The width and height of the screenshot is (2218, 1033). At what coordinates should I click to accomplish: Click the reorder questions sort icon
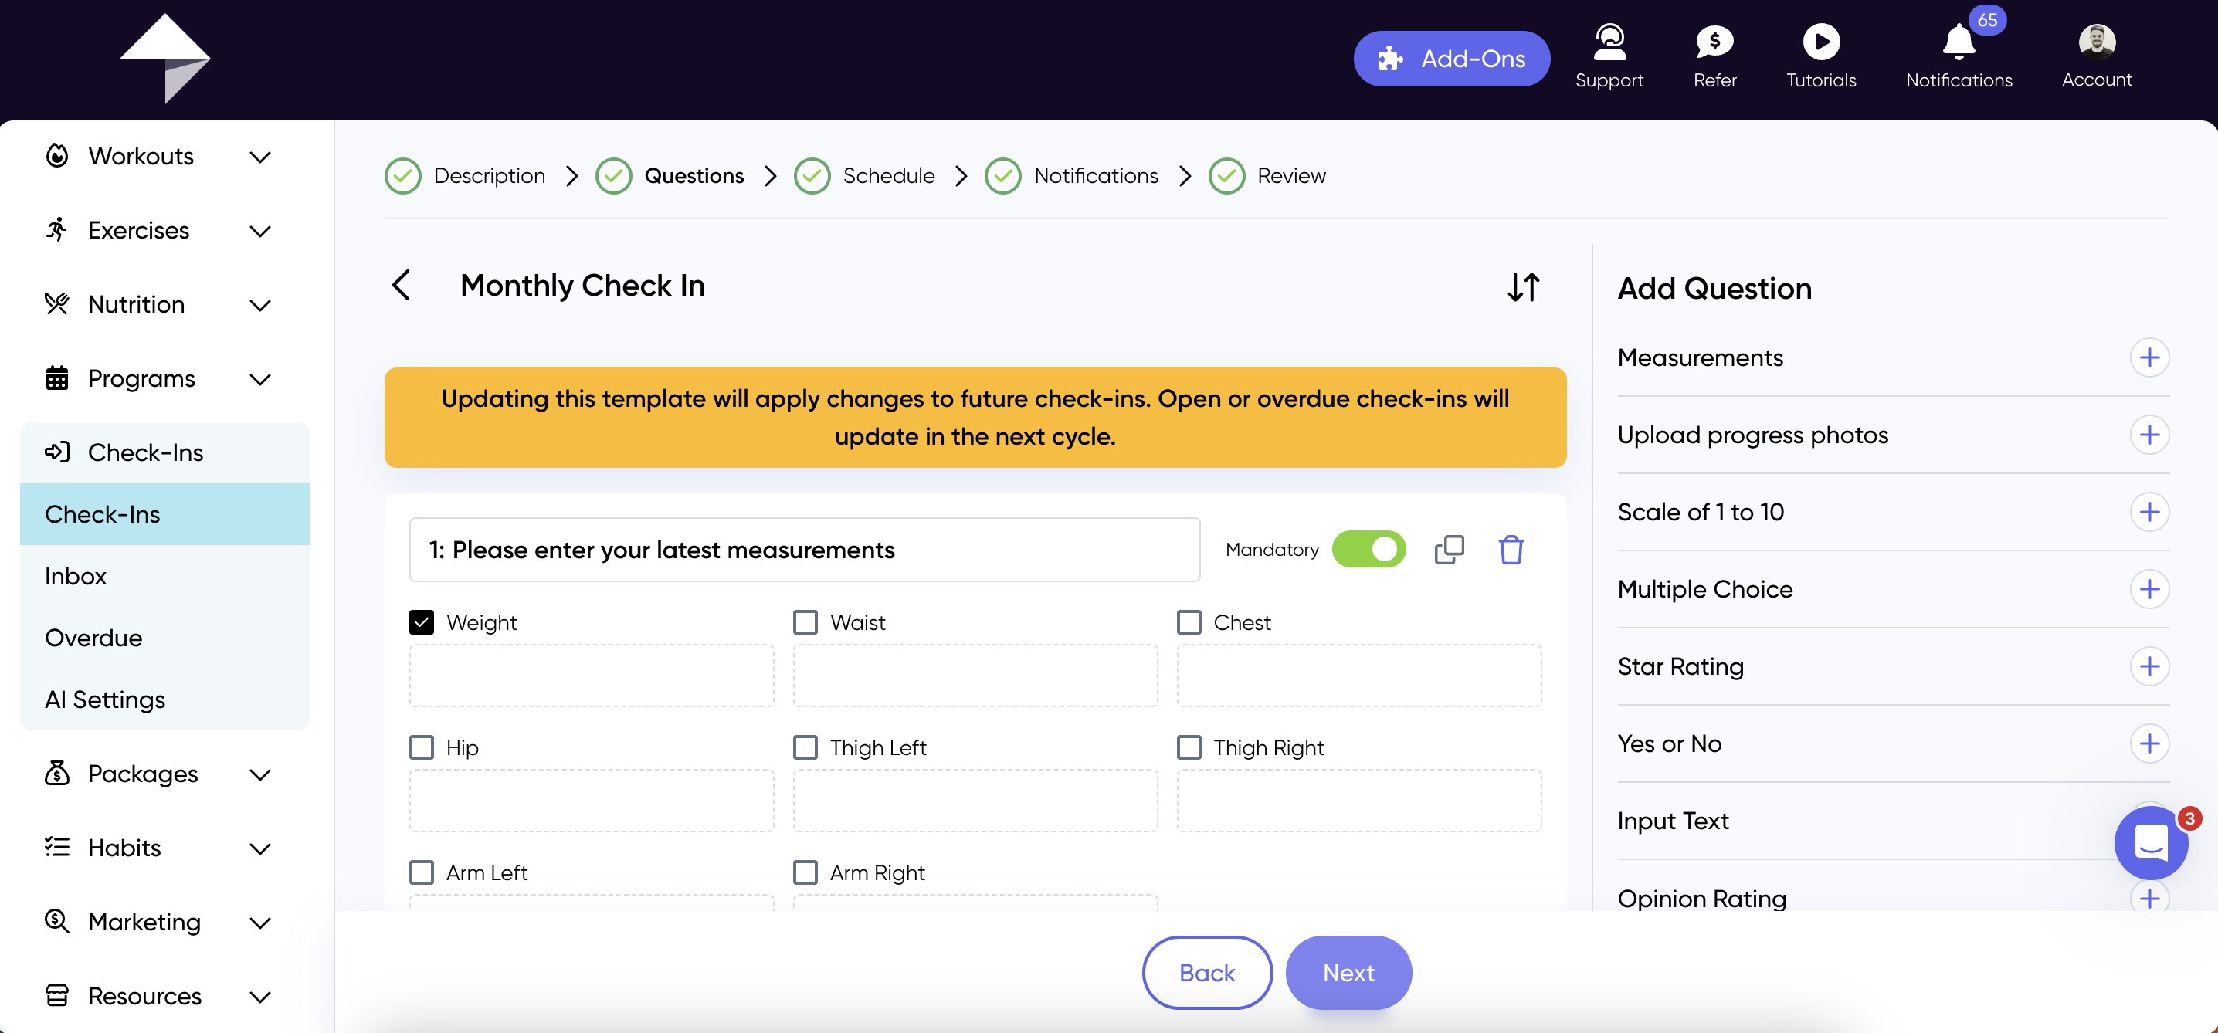pos(1523,286)
